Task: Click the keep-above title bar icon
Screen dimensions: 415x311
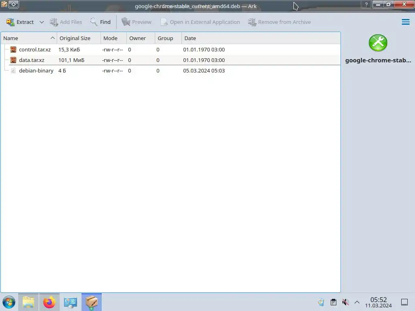Action: (x=13, y=4)
